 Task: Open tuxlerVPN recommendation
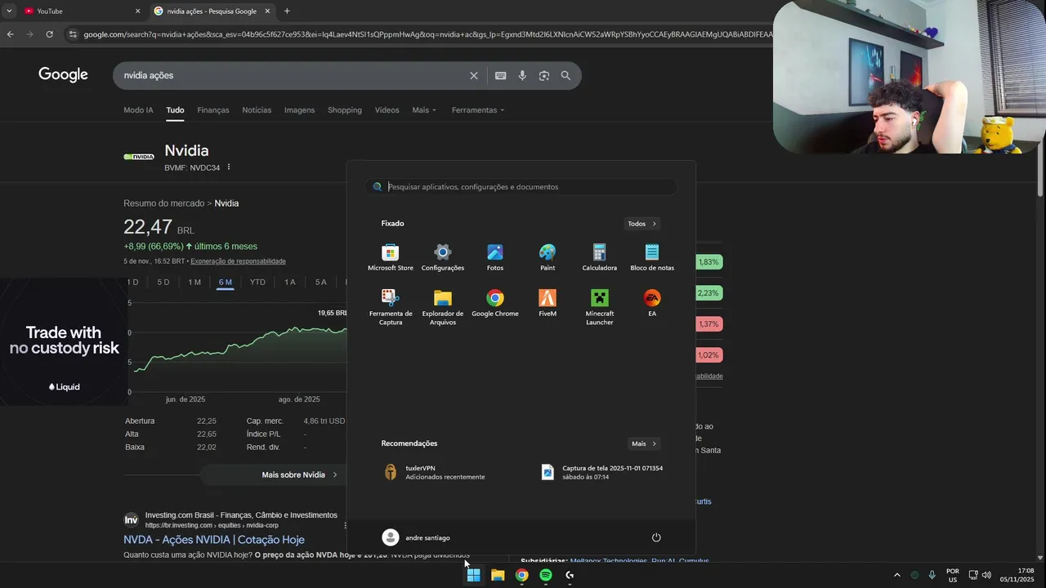pyautogui.click(x=434, y=472)
